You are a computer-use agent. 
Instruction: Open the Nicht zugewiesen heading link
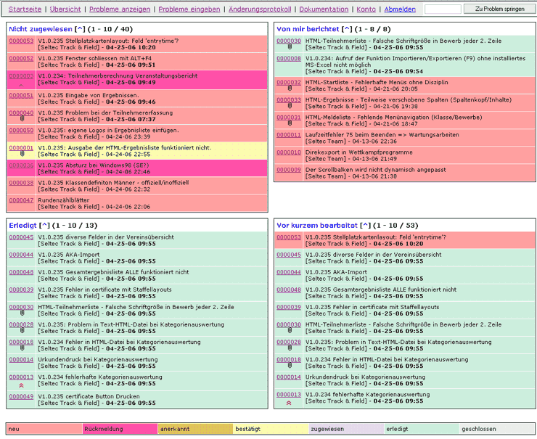(x=41, y=29)
